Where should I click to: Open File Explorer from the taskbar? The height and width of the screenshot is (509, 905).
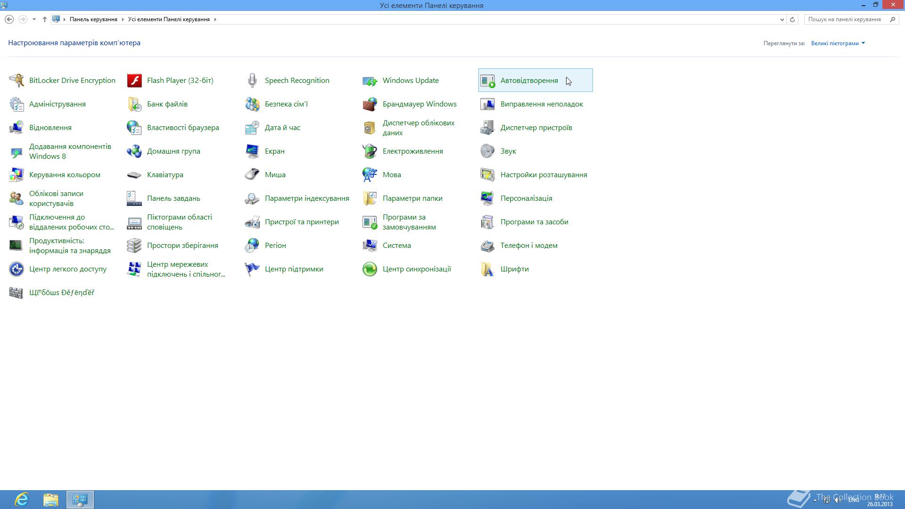pos(51,500)
